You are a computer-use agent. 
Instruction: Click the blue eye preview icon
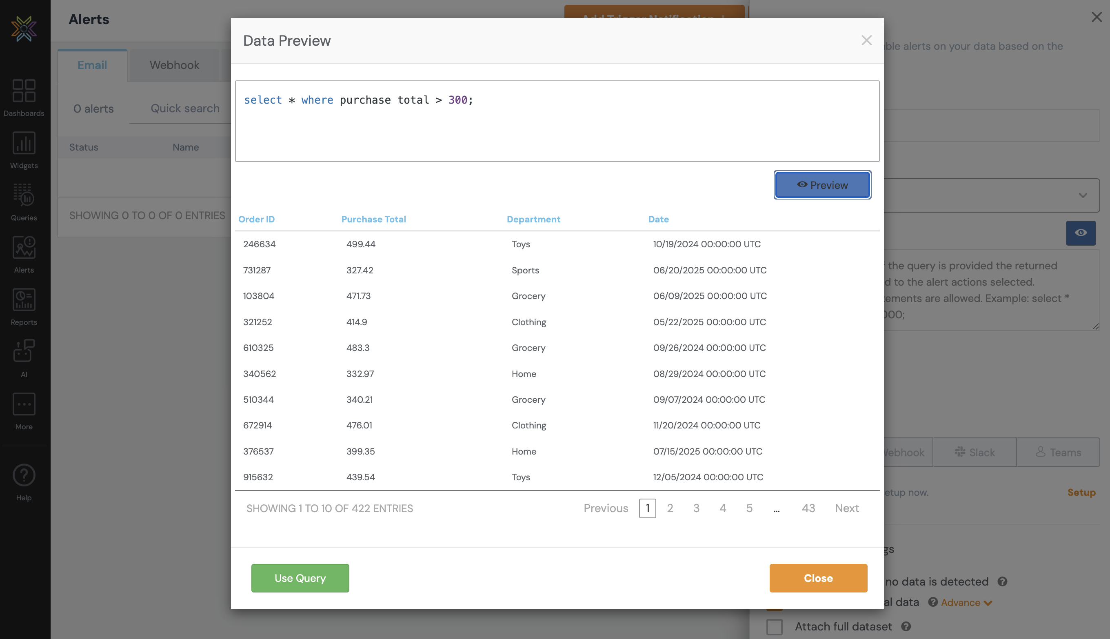pyautogui.click(x=1080, y=233)
